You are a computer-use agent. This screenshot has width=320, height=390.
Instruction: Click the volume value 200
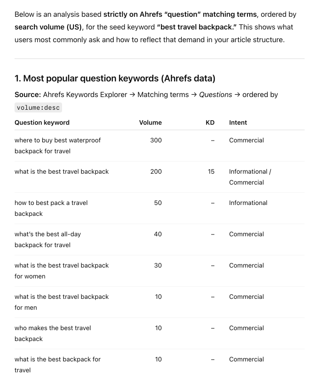tap(156, 171)
